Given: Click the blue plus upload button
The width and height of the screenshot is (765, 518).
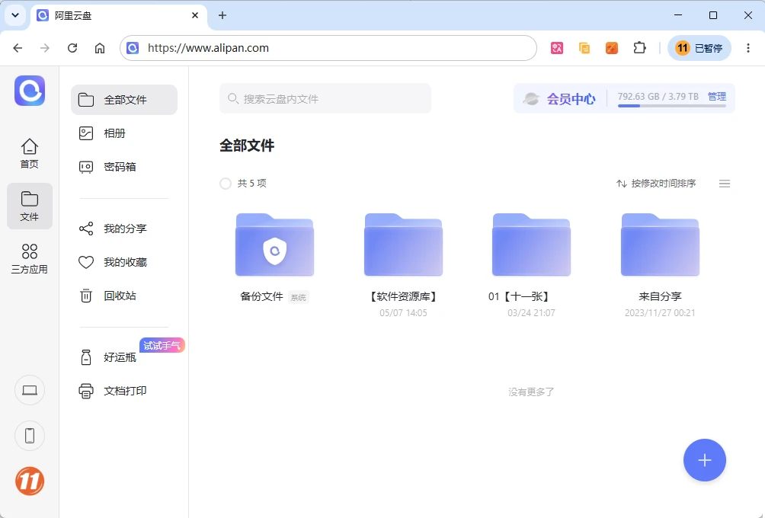Looking at the screenshot, I should coord(705,460).
